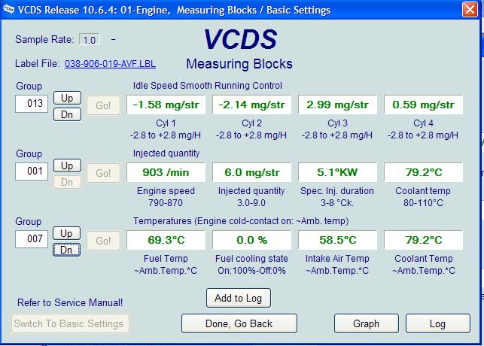Screen dimensions: 484x346
Task: Open the Graph view
Action: (x=367, y=323)
